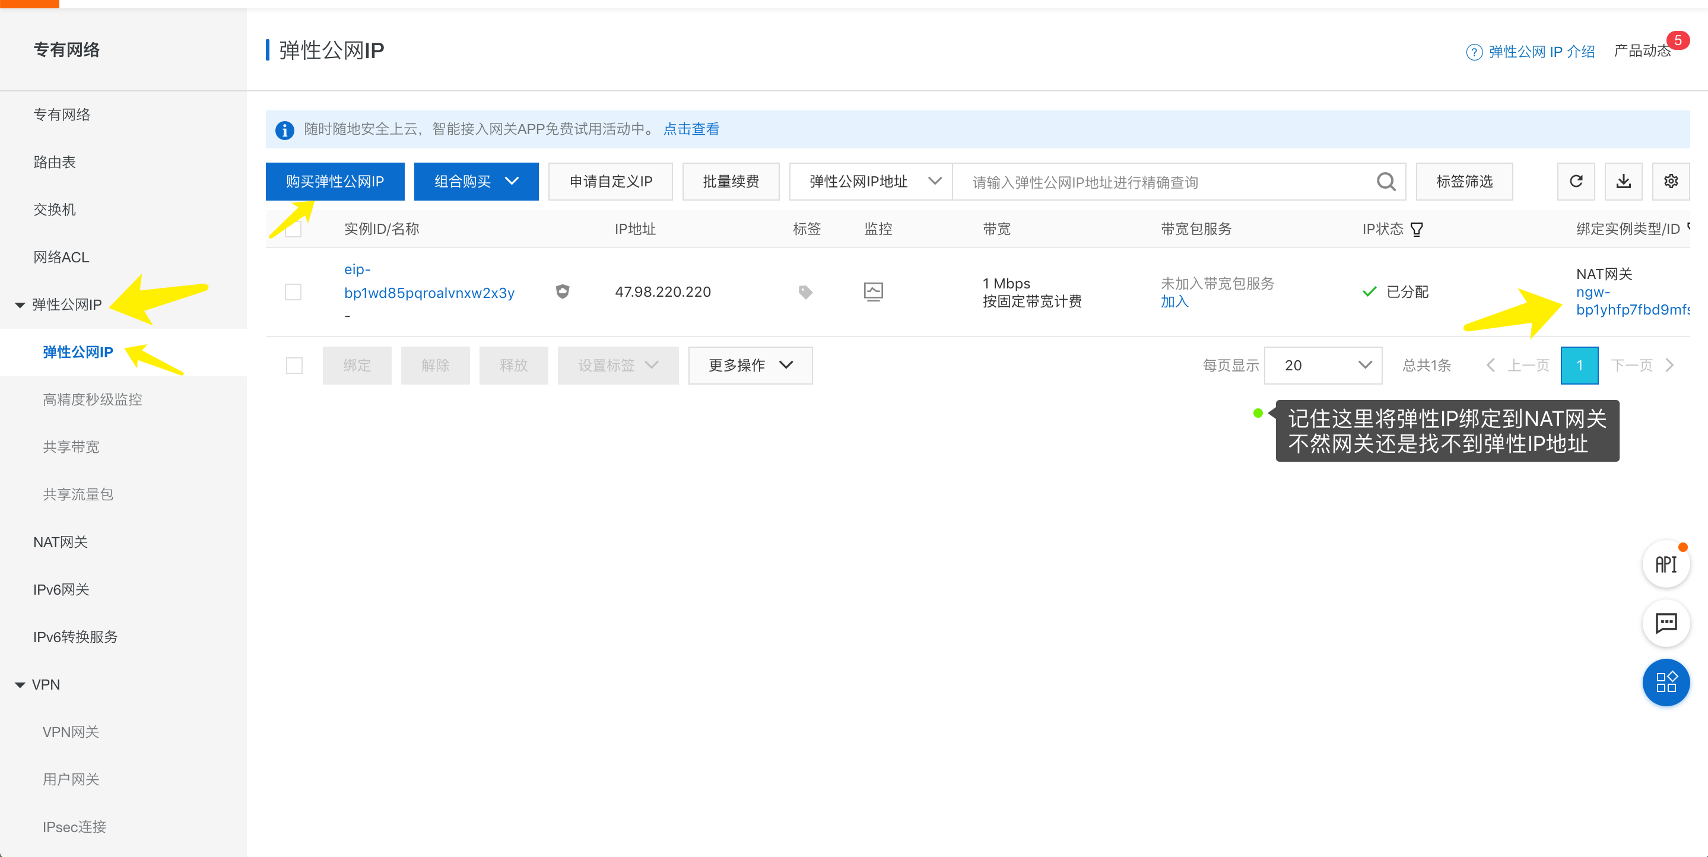Image resolution: width=1708 pixels, height=857 pixels.
Task: Click the 产品动态 link
Action: (x=1642, y=51)
